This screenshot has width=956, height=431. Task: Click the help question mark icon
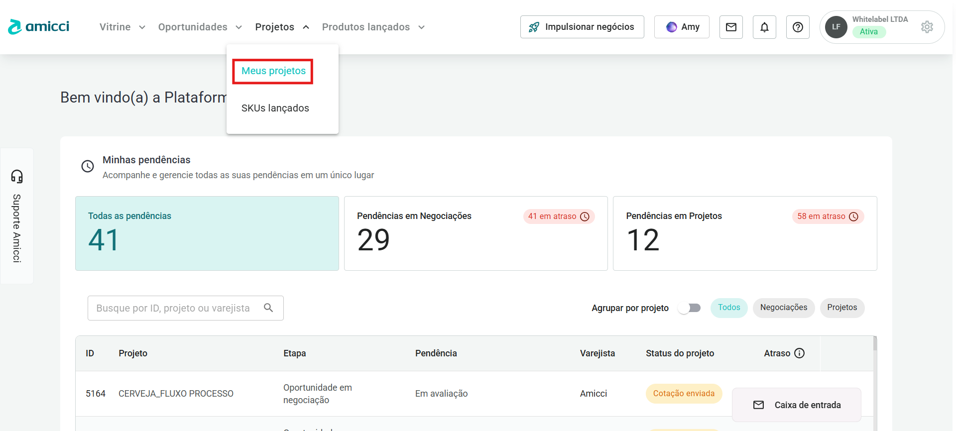click(798, 27)
